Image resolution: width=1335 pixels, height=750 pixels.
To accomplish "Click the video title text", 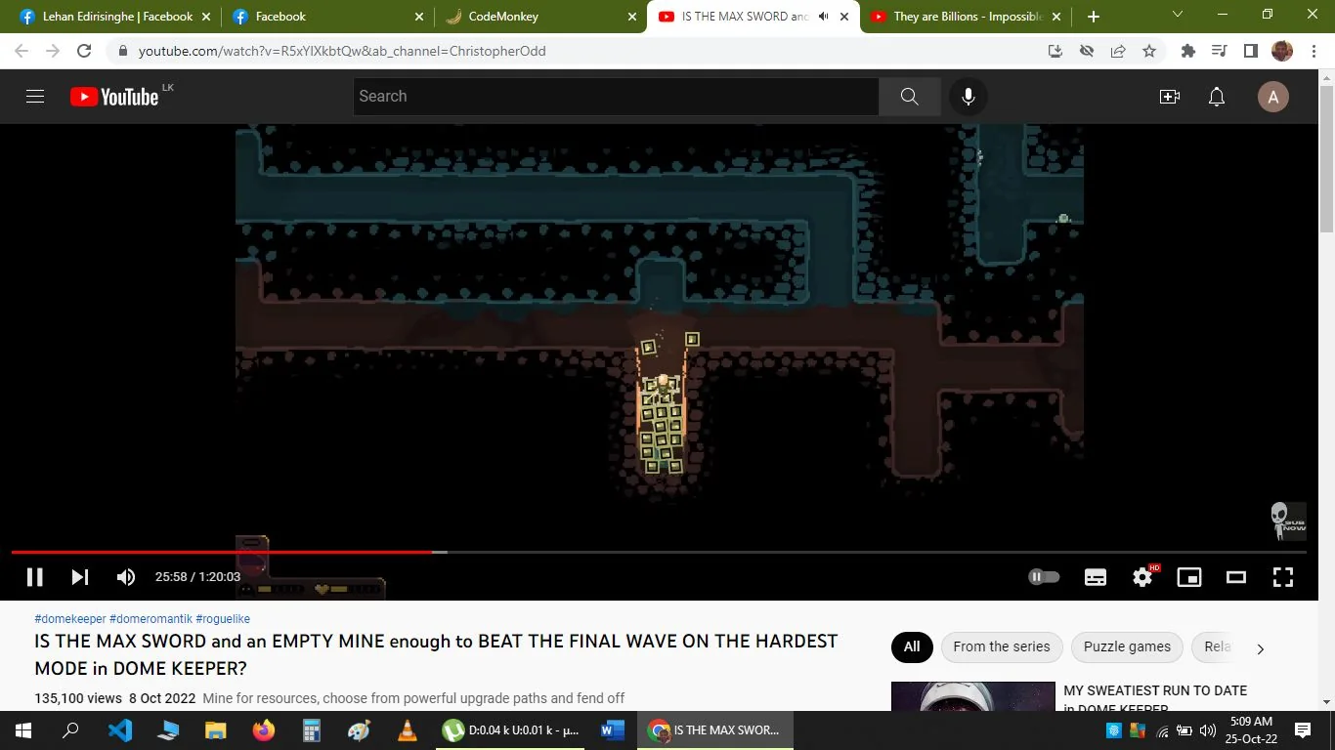I will click(436, 654).
